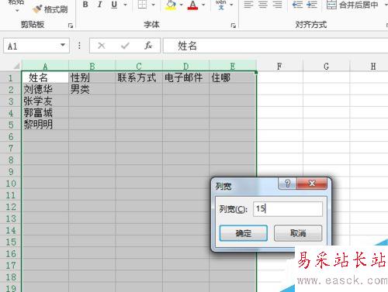Confirm formula entry checkmark icon
Image resolution: width=388 pixels, height=292 pixels.
(125, 46)
